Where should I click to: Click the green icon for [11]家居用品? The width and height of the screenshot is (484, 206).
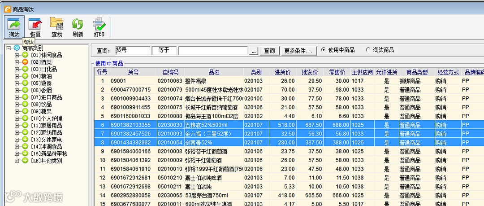tap(25, 126)
